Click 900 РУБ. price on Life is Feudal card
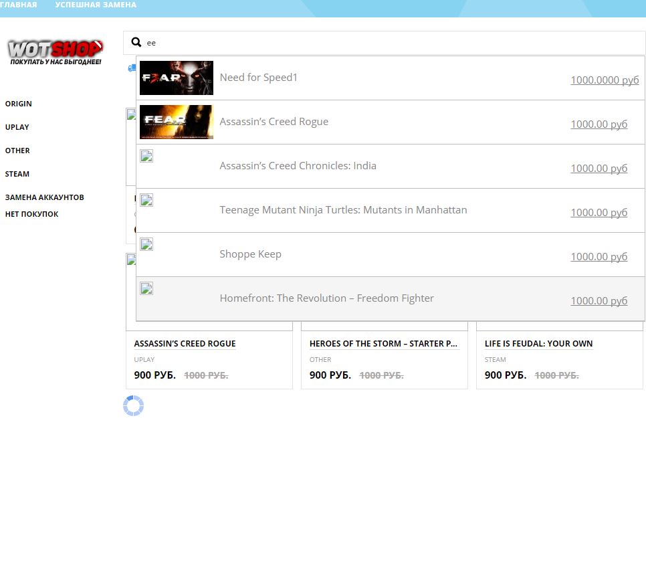 click(506, 375)
